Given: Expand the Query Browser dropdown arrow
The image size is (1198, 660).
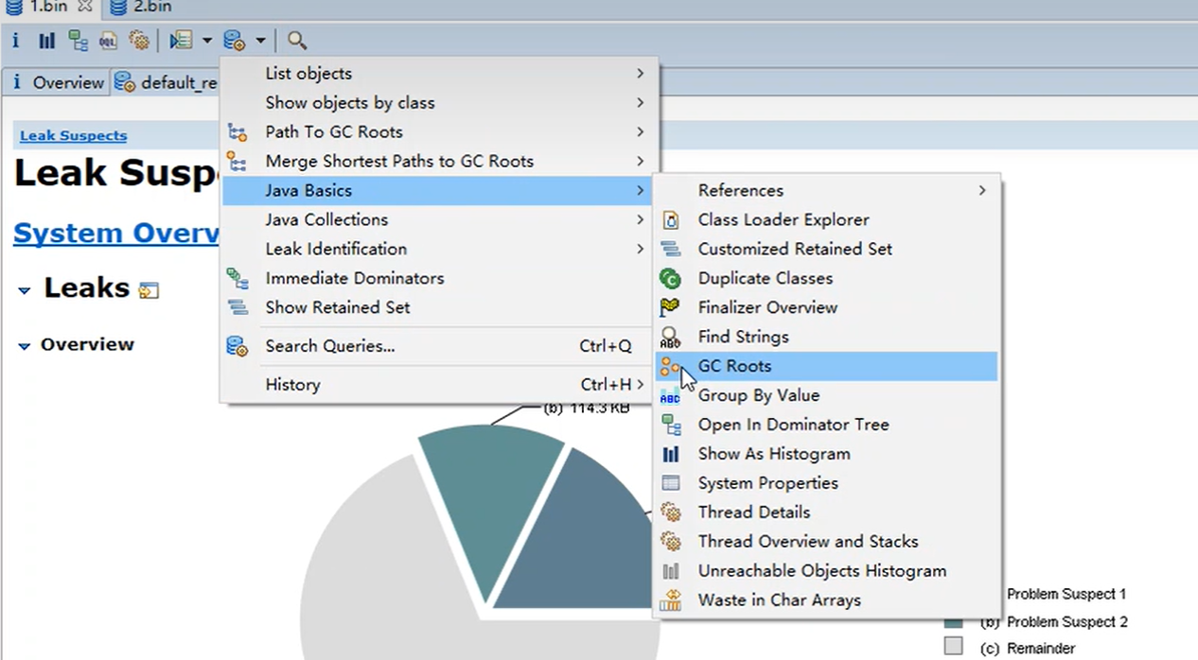Looking at the screenshot, I should [x=260, y=41].
